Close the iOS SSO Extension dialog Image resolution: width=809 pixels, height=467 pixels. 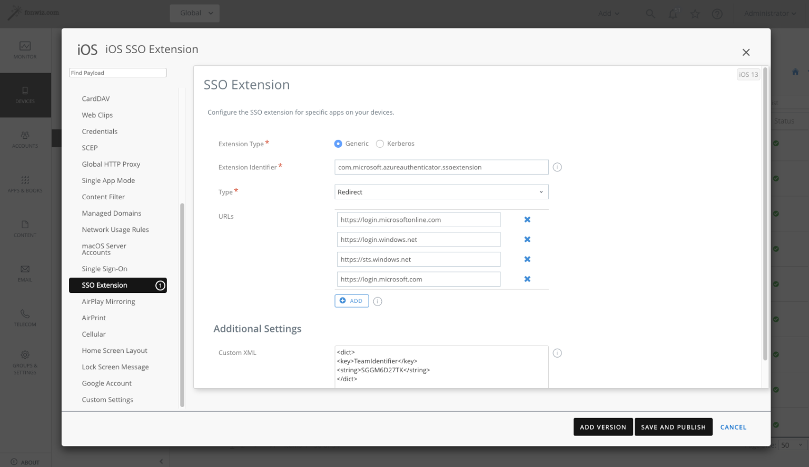746,52
